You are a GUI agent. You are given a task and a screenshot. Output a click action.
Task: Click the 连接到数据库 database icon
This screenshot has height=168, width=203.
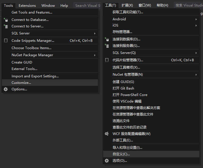pyautogui.click(x=107, y=39)
